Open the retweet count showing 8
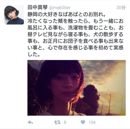The image size is (130, 129). coord(65,122)
